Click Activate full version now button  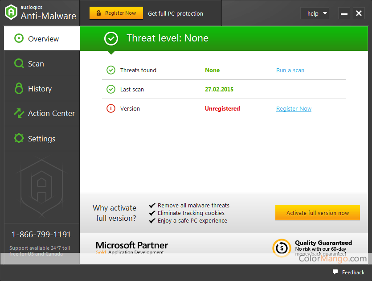[318, 213]
